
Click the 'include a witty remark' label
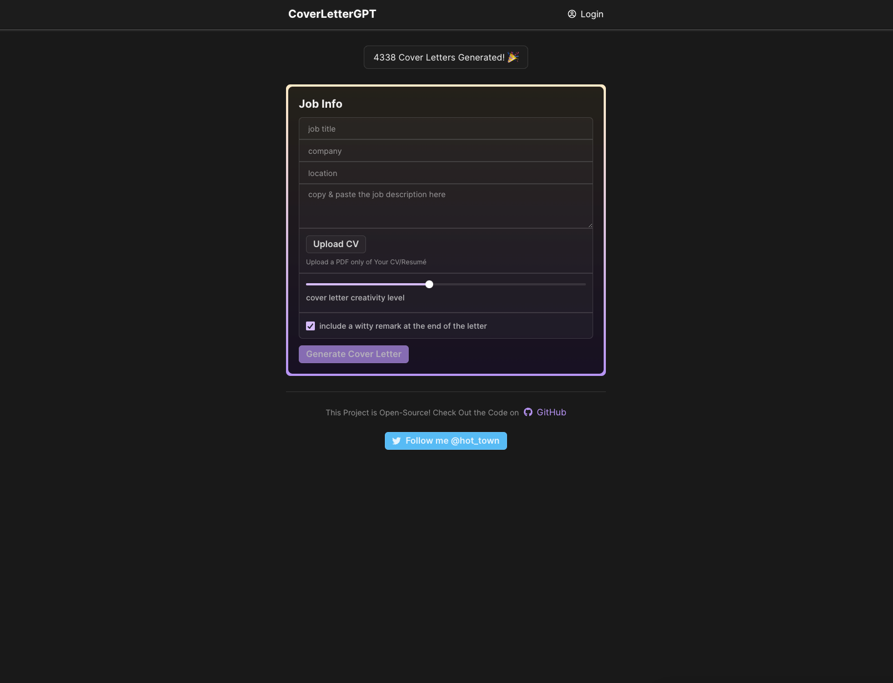point(403,326)
